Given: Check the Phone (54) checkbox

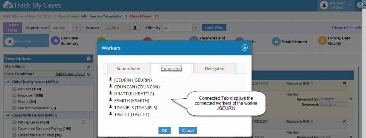Looking at the screenshot, I should pyautogui.click(x=14, y=102).
